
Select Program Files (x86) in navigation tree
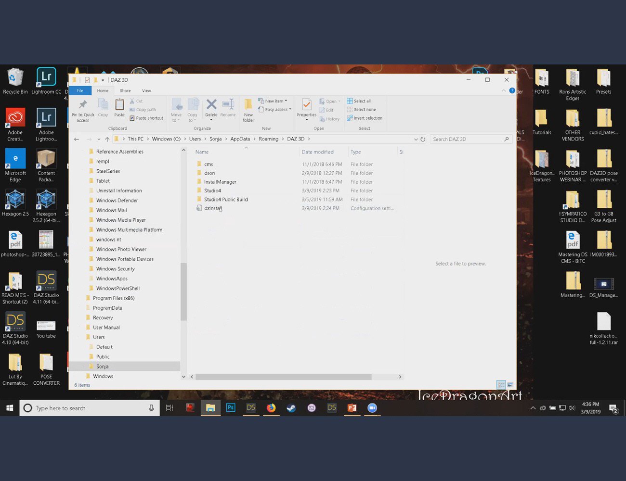(114, 298)
